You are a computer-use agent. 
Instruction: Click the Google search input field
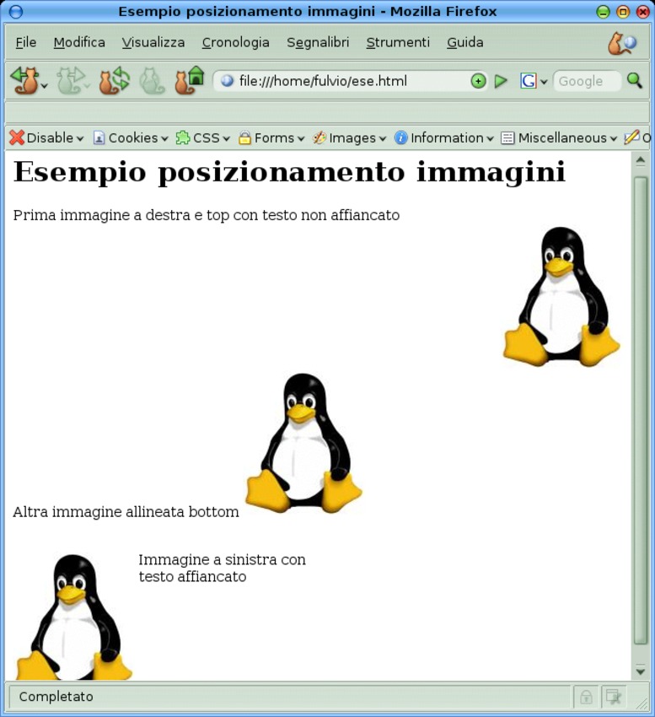(588, 81)
